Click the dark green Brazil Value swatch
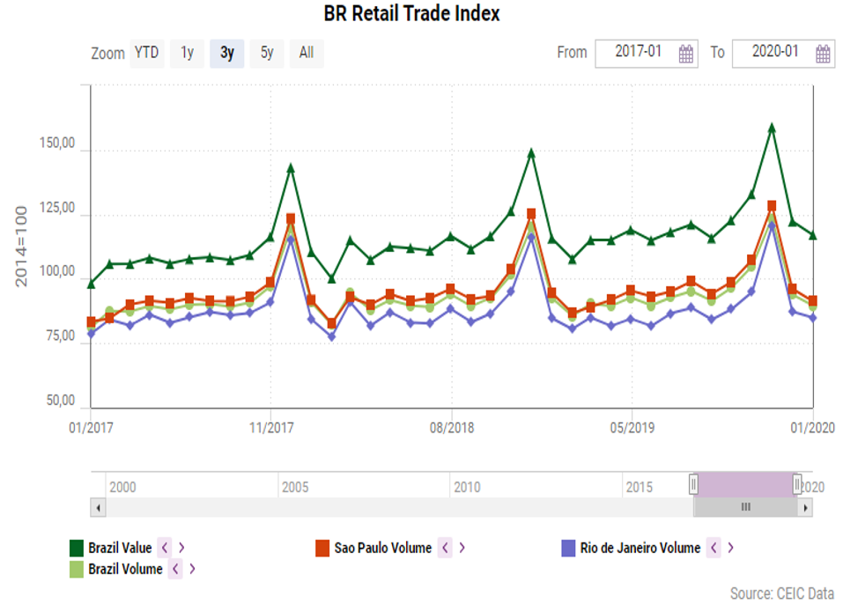This screenshot has width=843, height=605. coord(77,548)
